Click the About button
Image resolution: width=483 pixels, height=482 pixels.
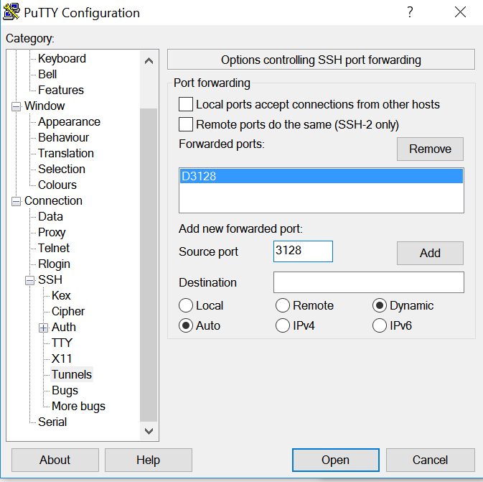[x=55, y=460]
